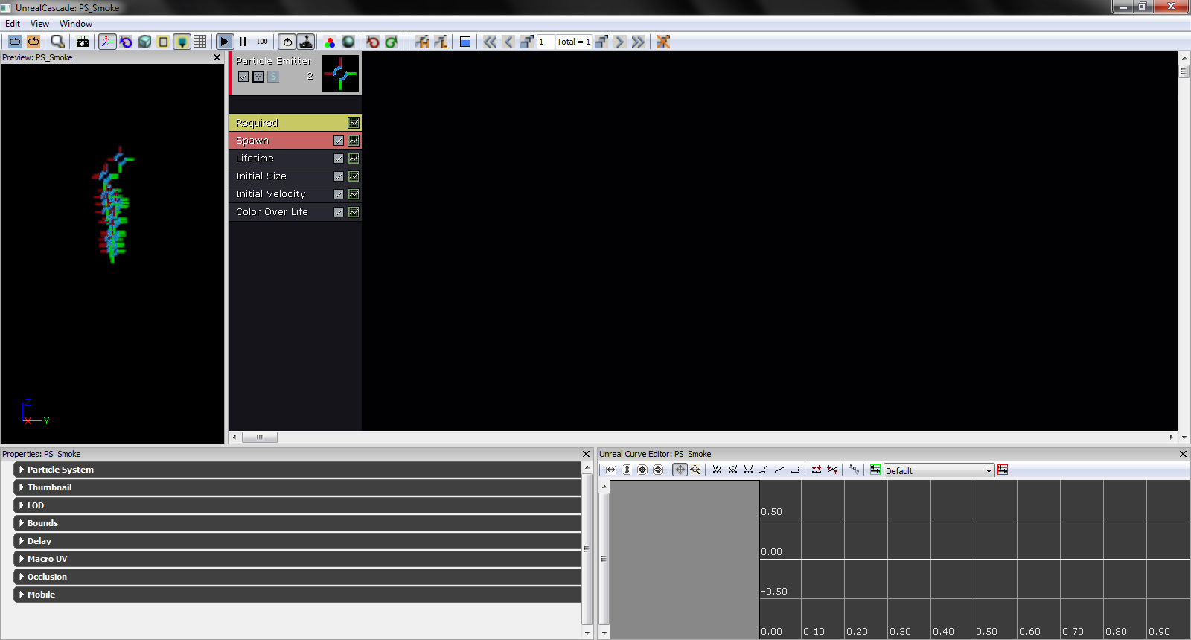1191x640 pixels.
Task: Pause the particle simulation
Action: coord(243,42)
